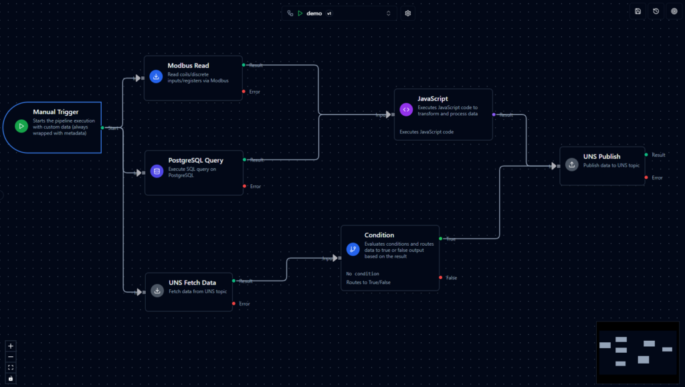Click the UNS Publish upload icon

coord(571,164)
